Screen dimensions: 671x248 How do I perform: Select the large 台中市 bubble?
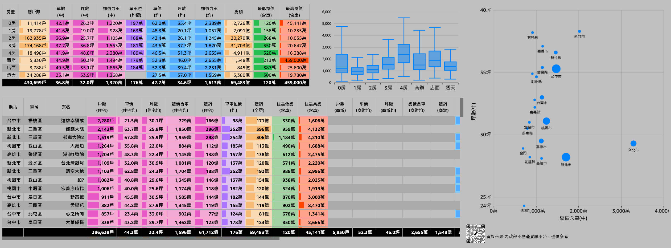pos(556,69)
